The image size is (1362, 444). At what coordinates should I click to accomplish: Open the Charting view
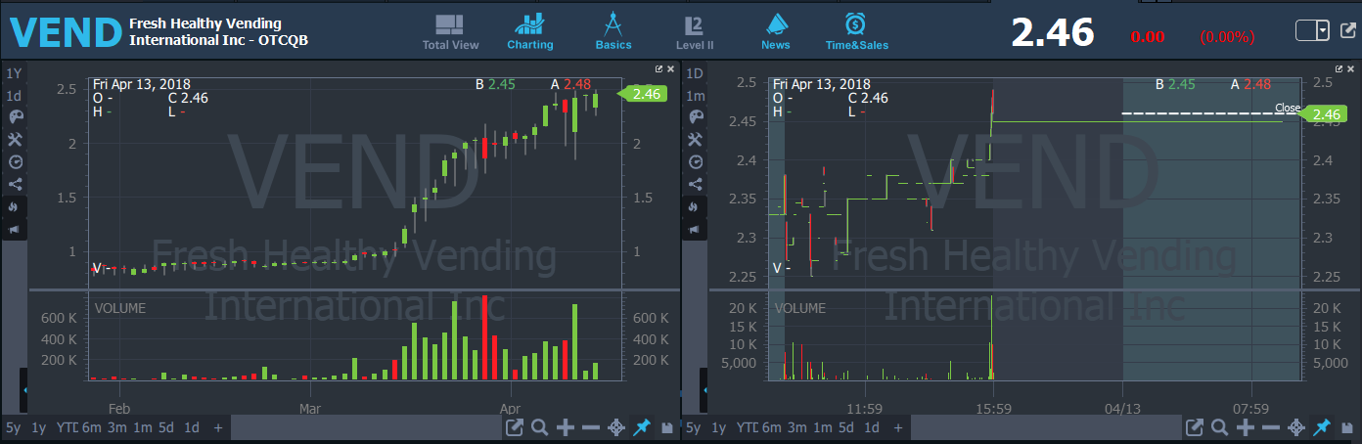[530, 32]
